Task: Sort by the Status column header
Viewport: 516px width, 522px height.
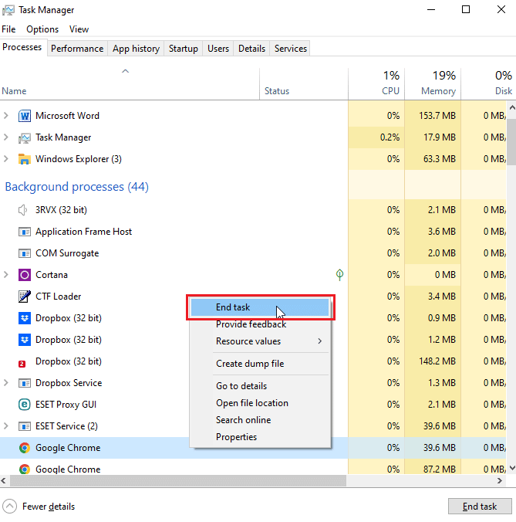Action: [x=304, y=84]
